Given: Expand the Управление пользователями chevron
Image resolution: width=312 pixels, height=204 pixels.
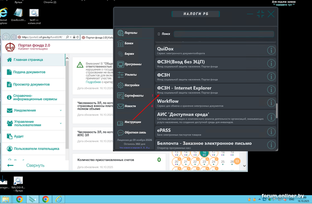Looking at the screenshot, I should tap(61, 123).
